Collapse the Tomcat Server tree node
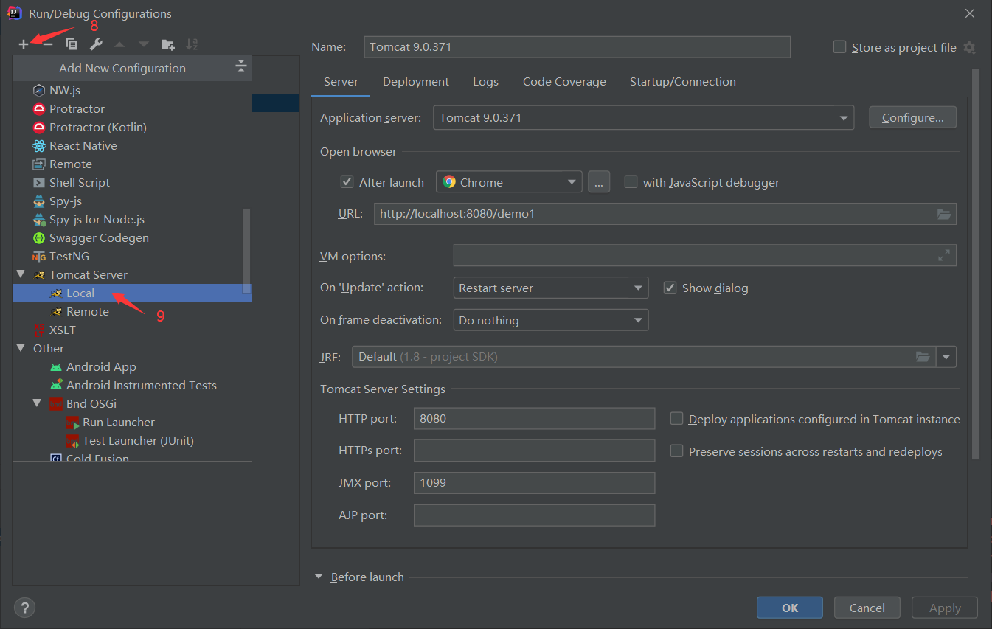992x629 pixels. pos(20,274)
